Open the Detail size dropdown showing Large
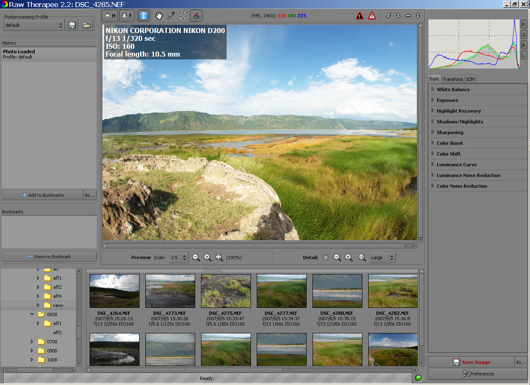Screen dimensions: 530x385 pyautogui.click(x=382, y=257)
